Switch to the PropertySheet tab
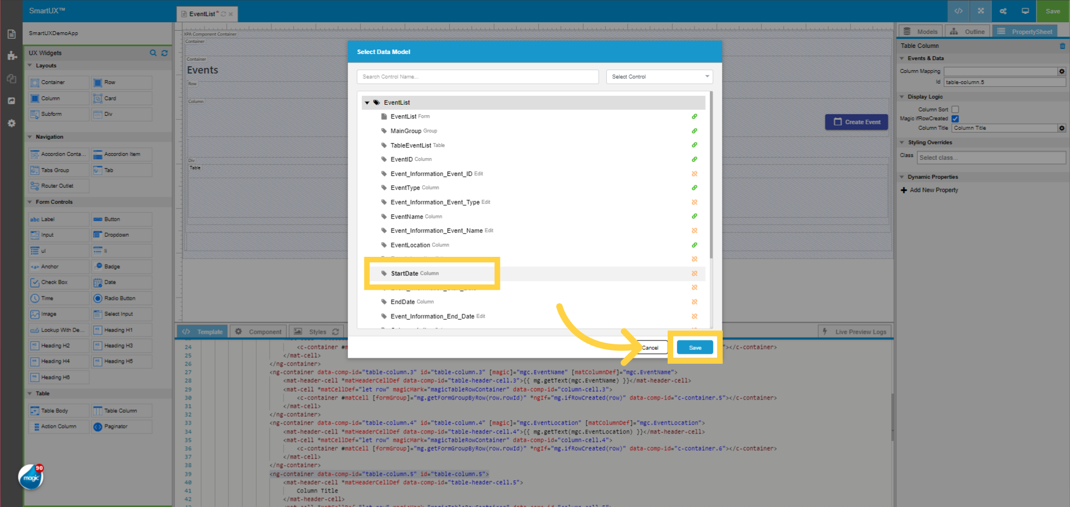Screen dimensions: 1070x507 pyautogui.click(x=1025, y=32)
